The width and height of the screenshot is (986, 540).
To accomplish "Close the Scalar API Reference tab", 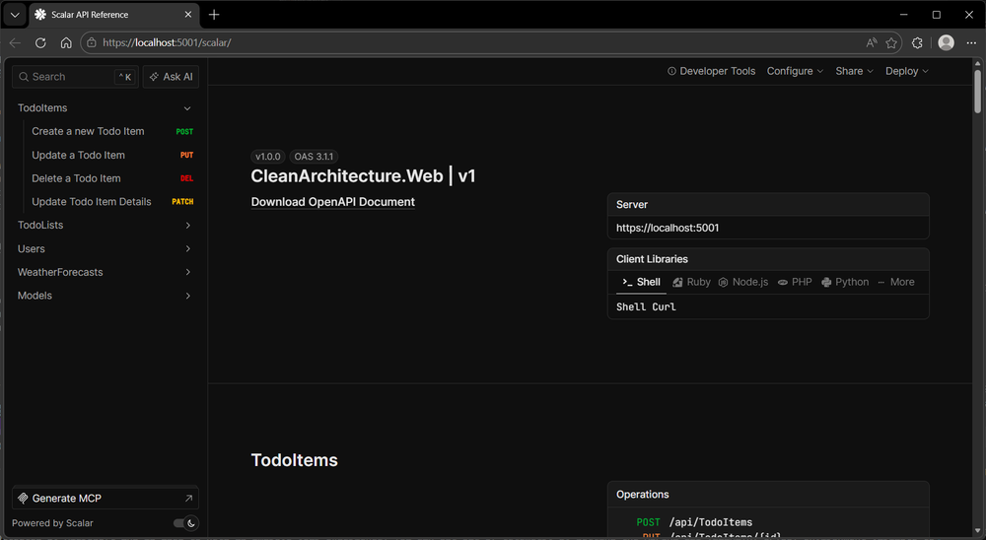I will click(188, 15).
